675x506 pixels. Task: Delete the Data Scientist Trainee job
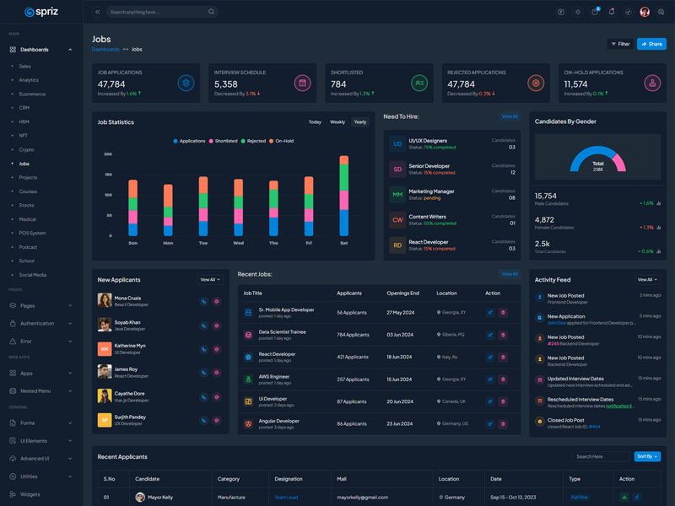click(x=503, y=335)
